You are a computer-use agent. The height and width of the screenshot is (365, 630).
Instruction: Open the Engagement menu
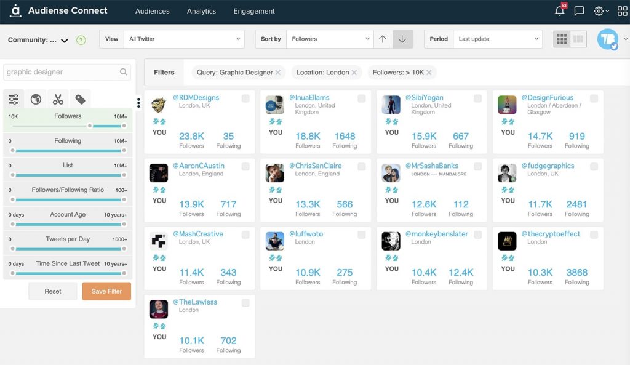pyautogui.click(x=254, y=11)
